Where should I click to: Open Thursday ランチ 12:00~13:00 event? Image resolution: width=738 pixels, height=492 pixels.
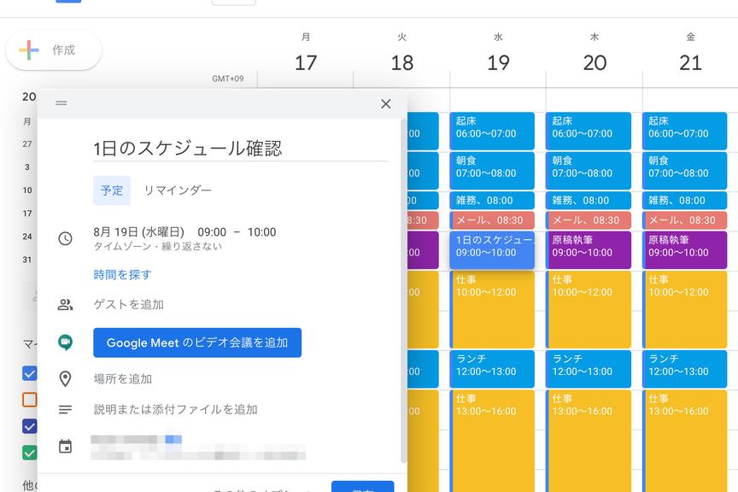tap(589, 369)
